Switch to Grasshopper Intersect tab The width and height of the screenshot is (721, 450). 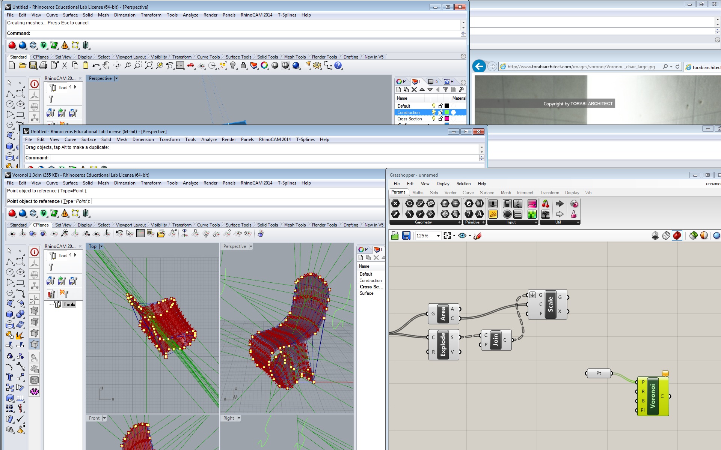(525, 193)
